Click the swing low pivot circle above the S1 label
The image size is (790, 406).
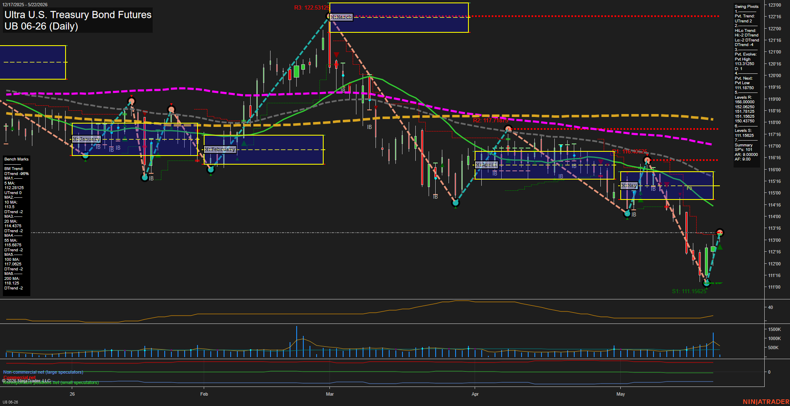[707, 283]
